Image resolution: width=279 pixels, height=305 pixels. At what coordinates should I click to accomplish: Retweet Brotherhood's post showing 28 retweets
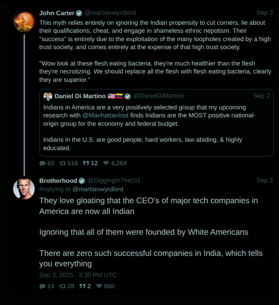pos(63,286)
